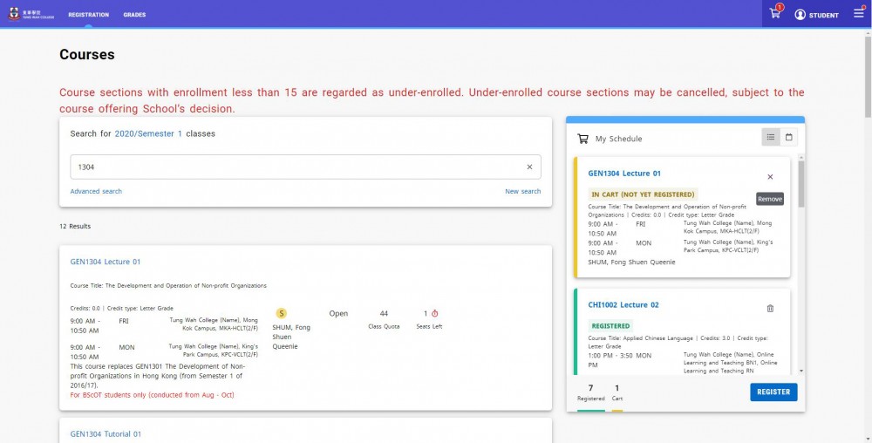
Task: Delete the registered CHI1002 Lecture 02
Action: (770, 309)
